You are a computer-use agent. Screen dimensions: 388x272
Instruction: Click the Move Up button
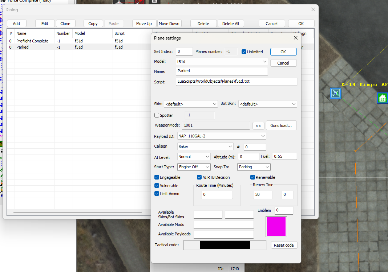144,24
